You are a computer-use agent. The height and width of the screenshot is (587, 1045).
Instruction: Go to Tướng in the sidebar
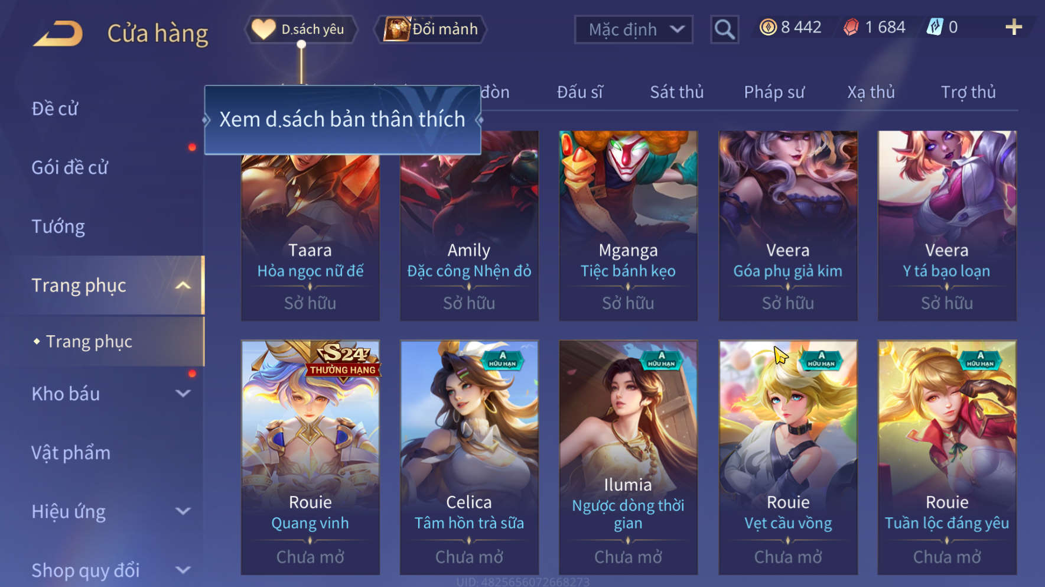tap(58, 226)
